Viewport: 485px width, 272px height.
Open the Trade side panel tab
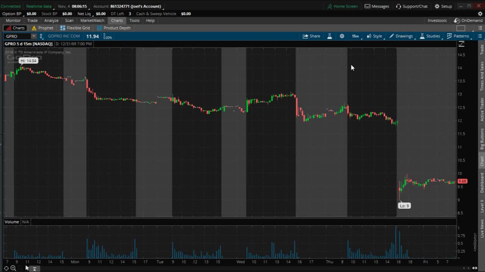[482, 49]
